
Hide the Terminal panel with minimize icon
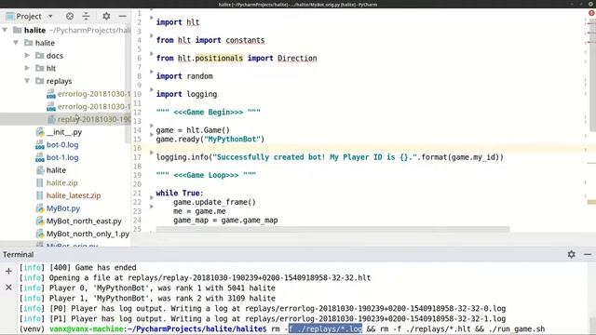click(x=588, y=254)
